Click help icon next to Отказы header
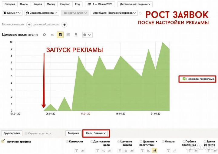The image size is (218, 154). click(163, 142)
